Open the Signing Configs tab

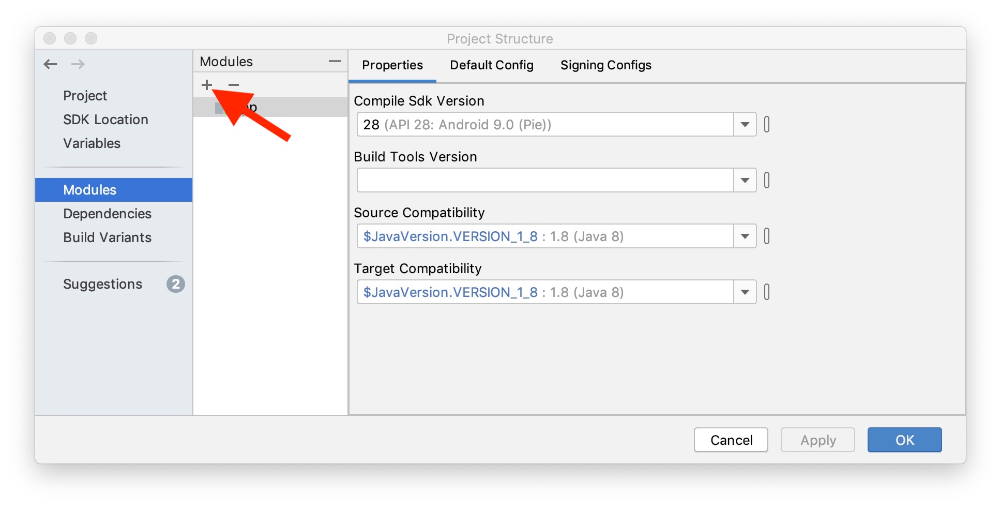point(606,65)
